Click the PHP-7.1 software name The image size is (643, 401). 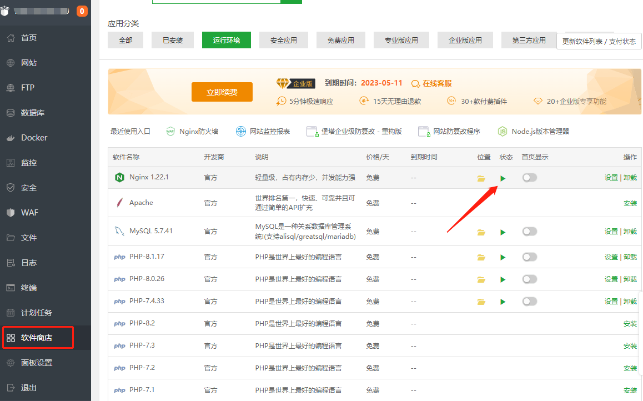pos(142,390)
